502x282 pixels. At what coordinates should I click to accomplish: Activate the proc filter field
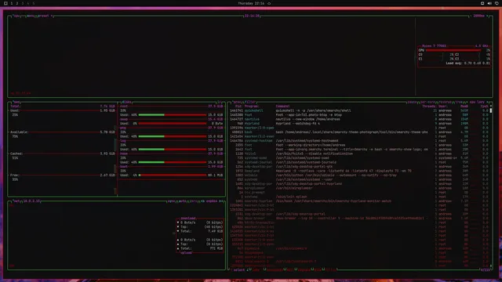(x=250, y=102)
